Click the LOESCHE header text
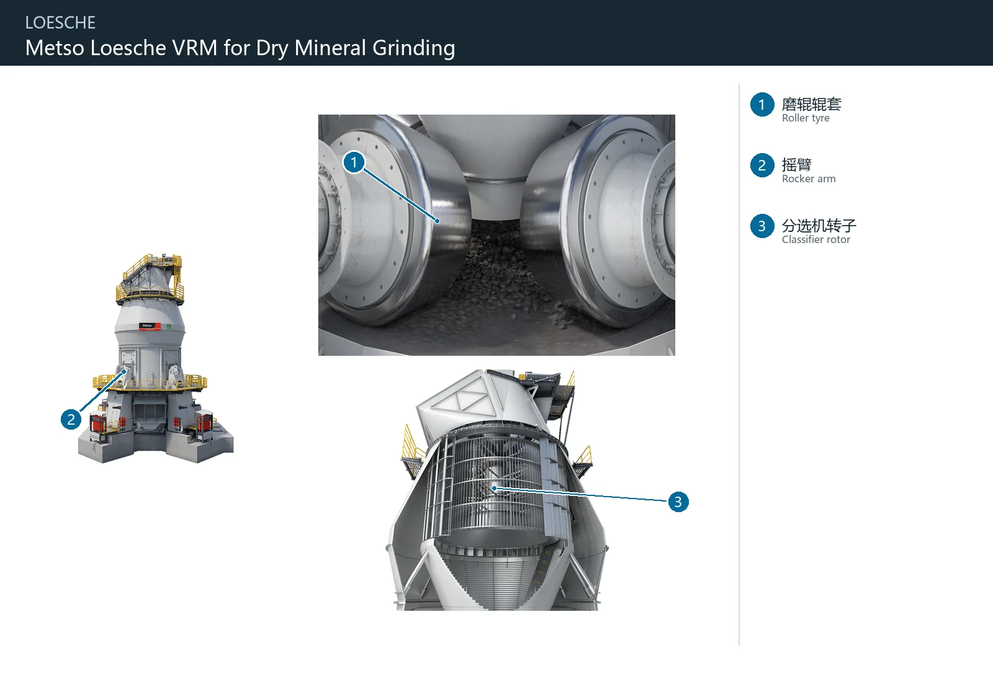This screenshot has height=682, width=993. 60,23
